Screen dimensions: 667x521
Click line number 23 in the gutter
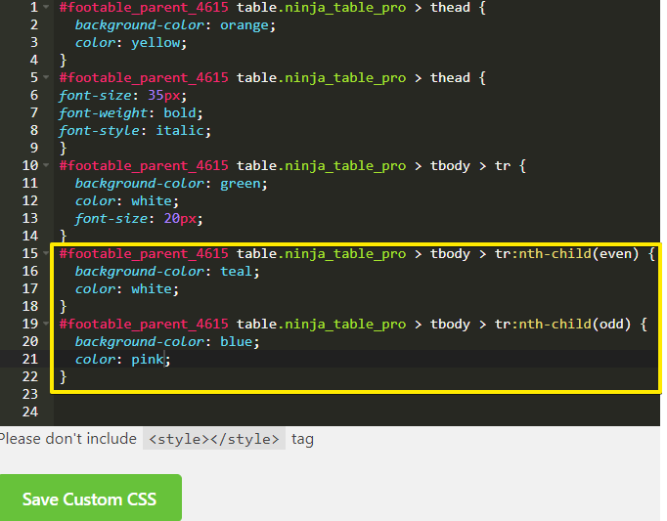click(29, 394)
